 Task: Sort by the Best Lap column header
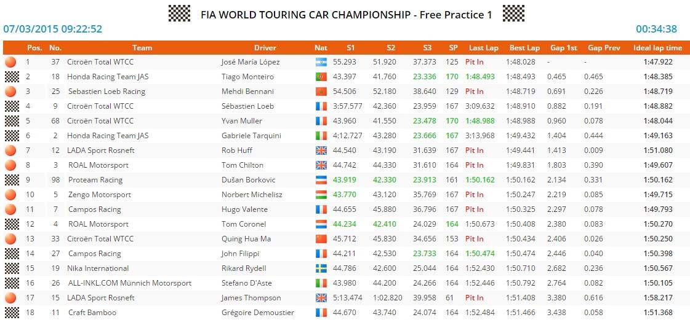pyautogui.click(x=524, y=48)
